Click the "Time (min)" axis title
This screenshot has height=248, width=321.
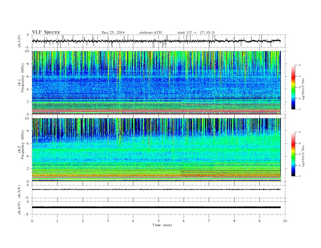coord(162,225)
